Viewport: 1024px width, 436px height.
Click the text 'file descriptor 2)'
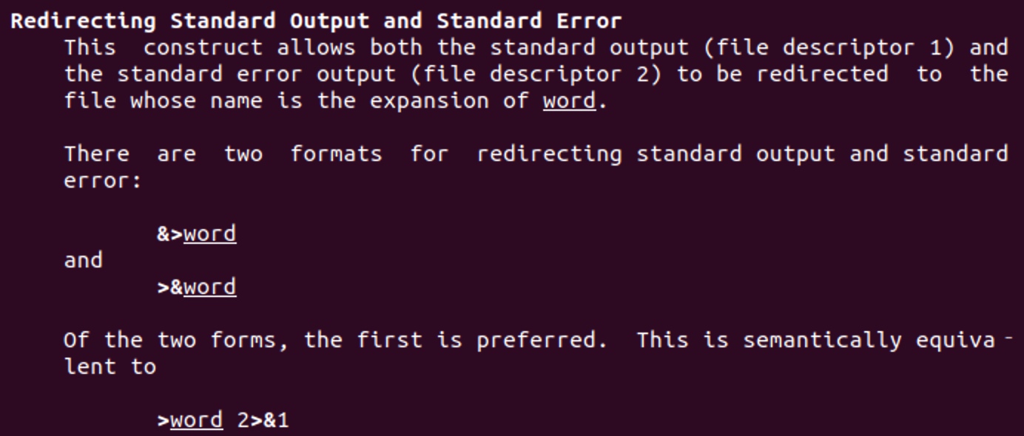tap(536, 74)
